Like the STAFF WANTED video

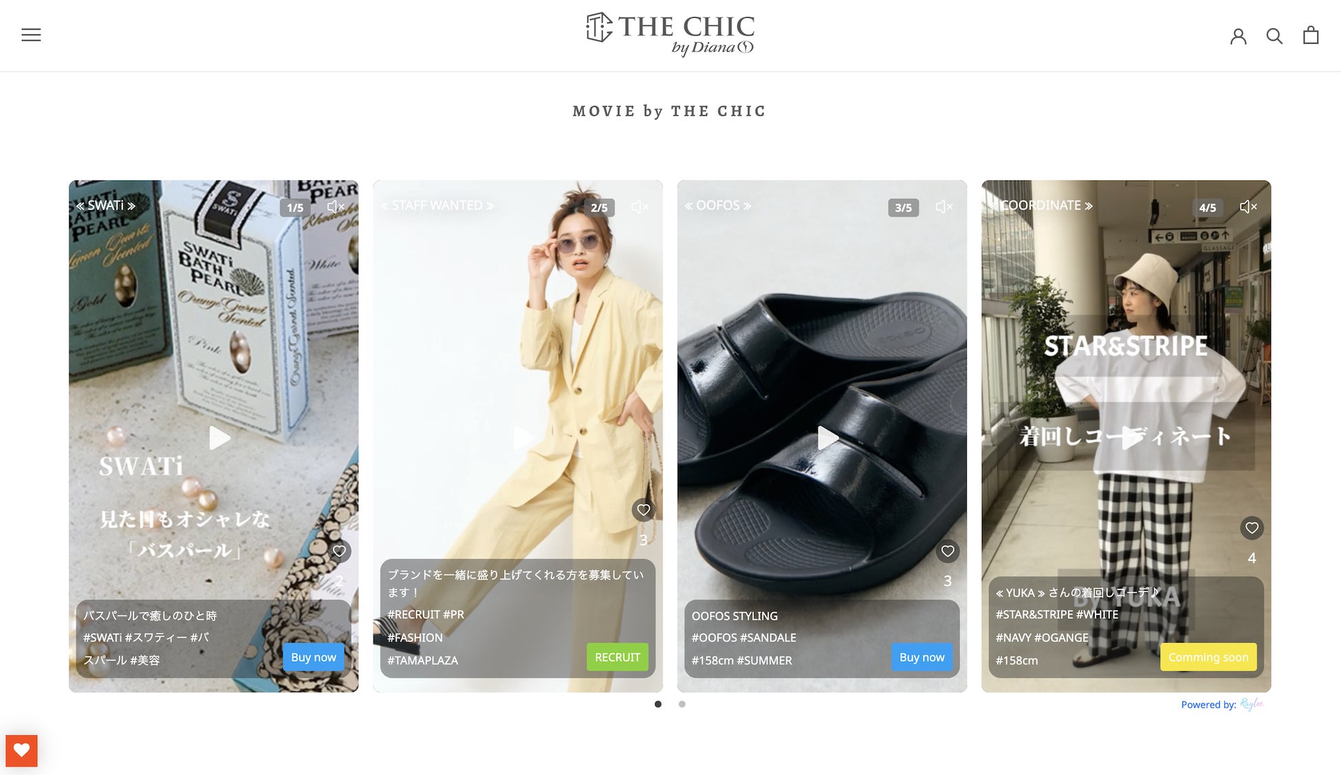pos(643,510)
